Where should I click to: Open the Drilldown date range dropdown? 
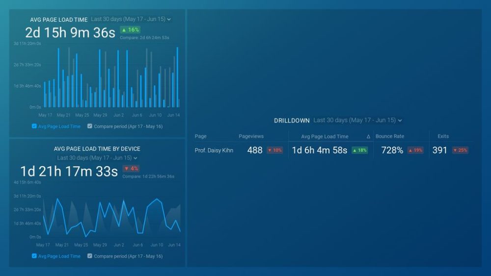tap(357, 120)
